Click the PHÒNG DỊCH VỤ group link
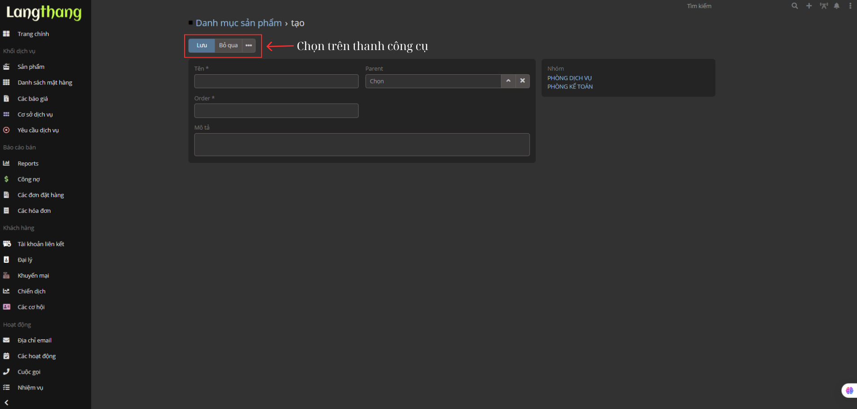This screenshot has height=409, width=857. [569, 78]
